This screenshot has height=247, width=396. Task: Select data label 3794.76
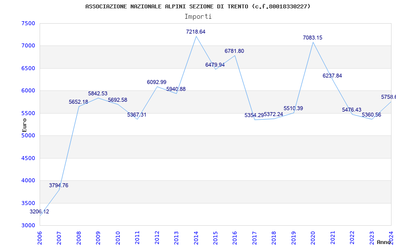click(58, 186)
